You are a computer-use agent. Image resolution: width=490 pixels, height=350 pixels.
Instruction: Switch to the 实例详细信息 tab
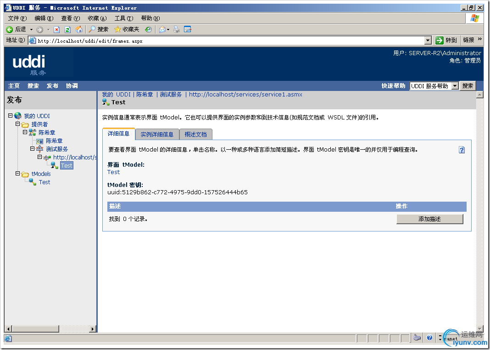click(157, 135)
